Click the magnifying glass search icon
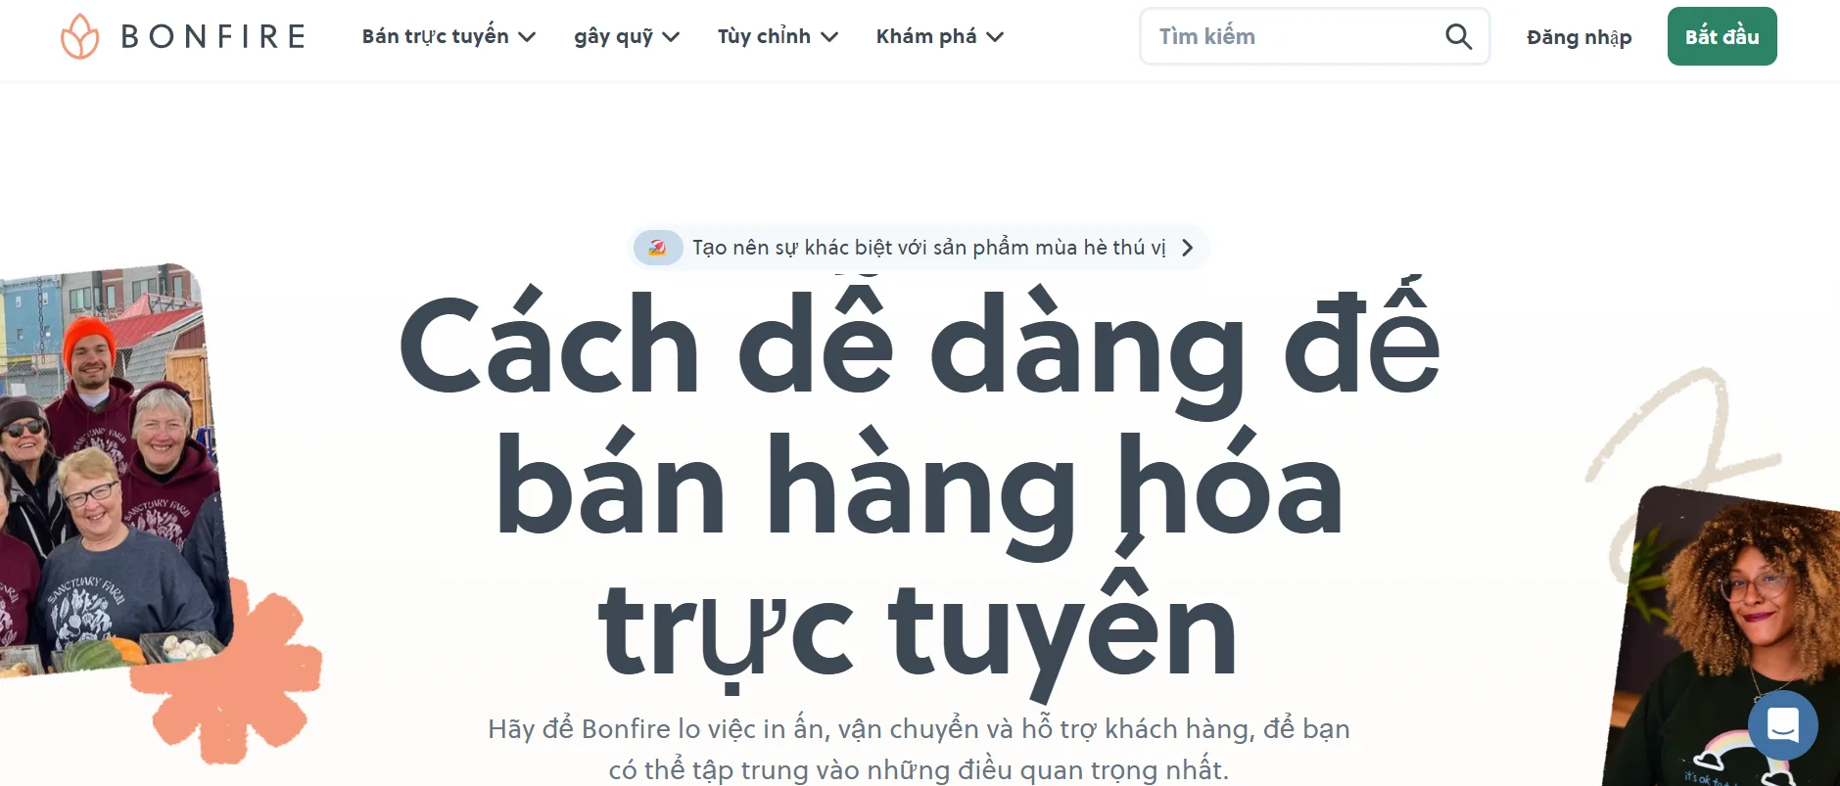 pos(1458,37)
